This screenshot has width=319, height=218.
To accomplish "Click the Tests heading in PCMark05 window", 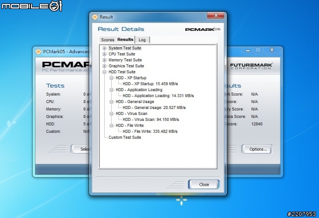I will [55, 86].
